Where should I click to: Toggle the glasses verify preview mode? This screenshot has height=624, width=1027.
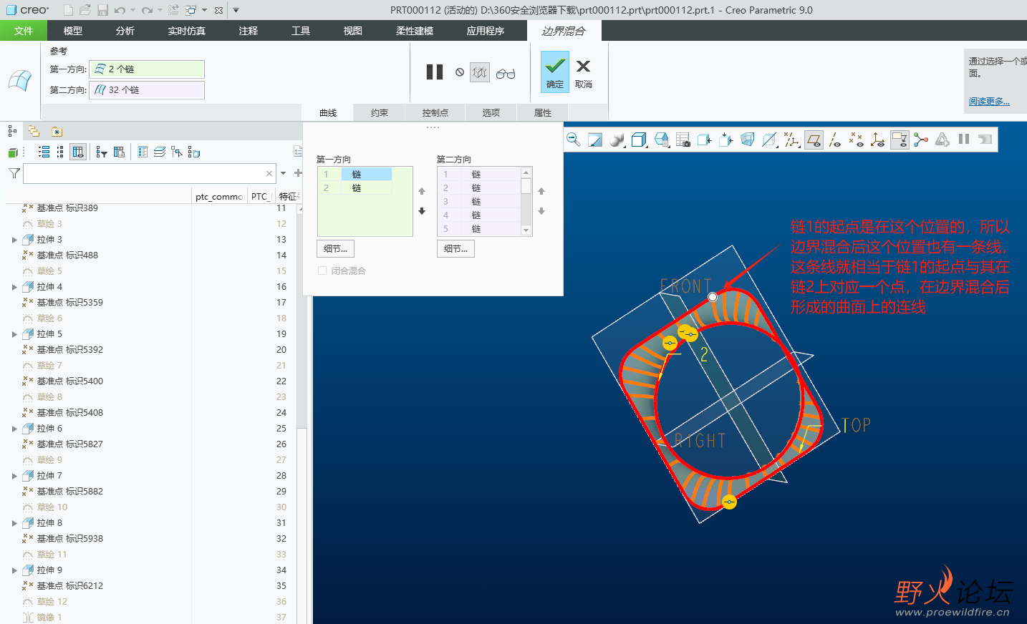(x=506, y=73)
